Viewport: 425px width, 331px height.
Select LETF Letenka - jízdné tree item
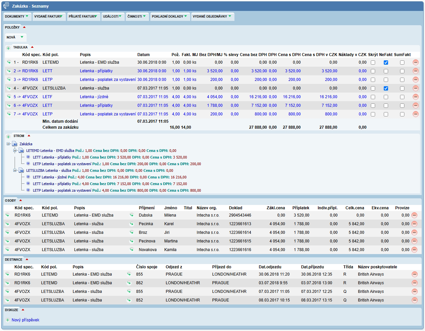click(50, 177)
